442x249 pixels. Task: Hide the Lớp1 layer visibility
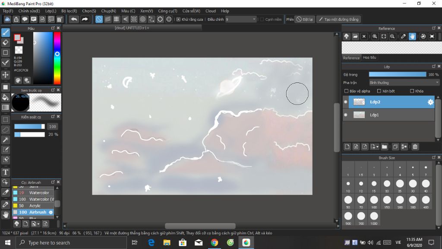pos(346,115)
